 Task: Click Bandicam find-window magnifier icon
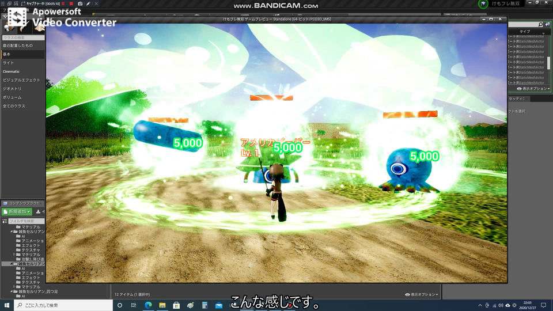[16, 3]
